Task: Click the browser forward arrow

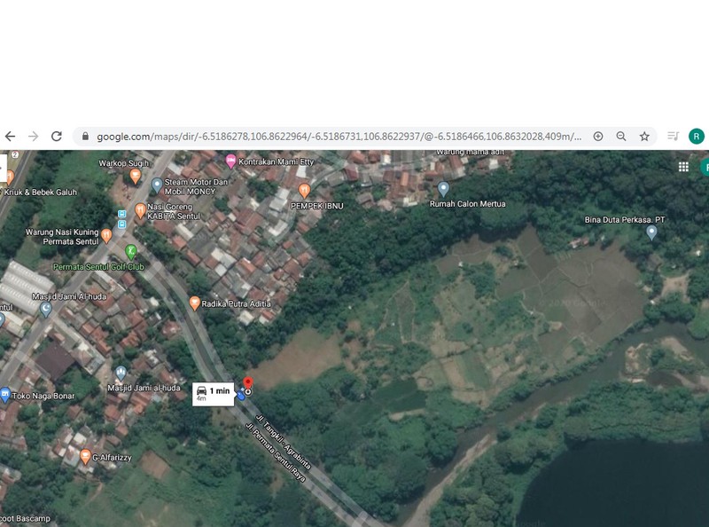Action: click(x=33, y=137)
